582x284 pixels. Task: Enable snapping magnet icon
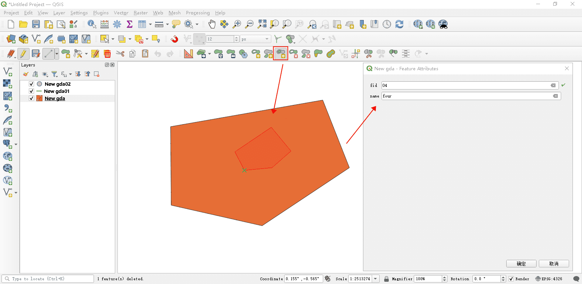click(x=174, y=39)
